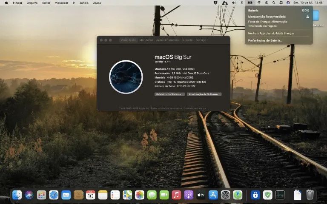327x204 pixels.
Task: Open the green Find My app in Dock
Action: [x=238, y=195]
